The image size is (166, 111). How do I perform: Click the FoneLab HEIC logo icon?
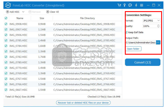click(x=8, y=5)
